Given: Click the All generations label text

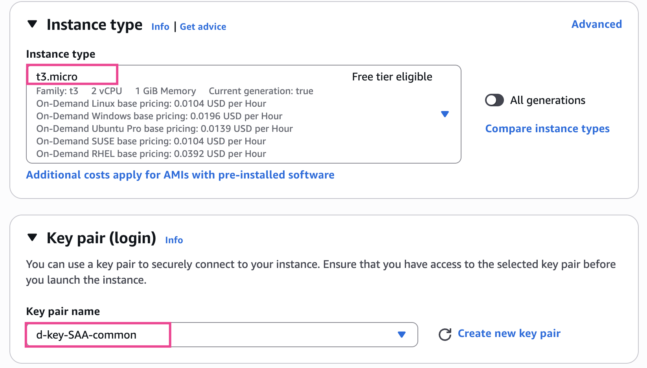Looking at the screenshot, I should point(548,100).
